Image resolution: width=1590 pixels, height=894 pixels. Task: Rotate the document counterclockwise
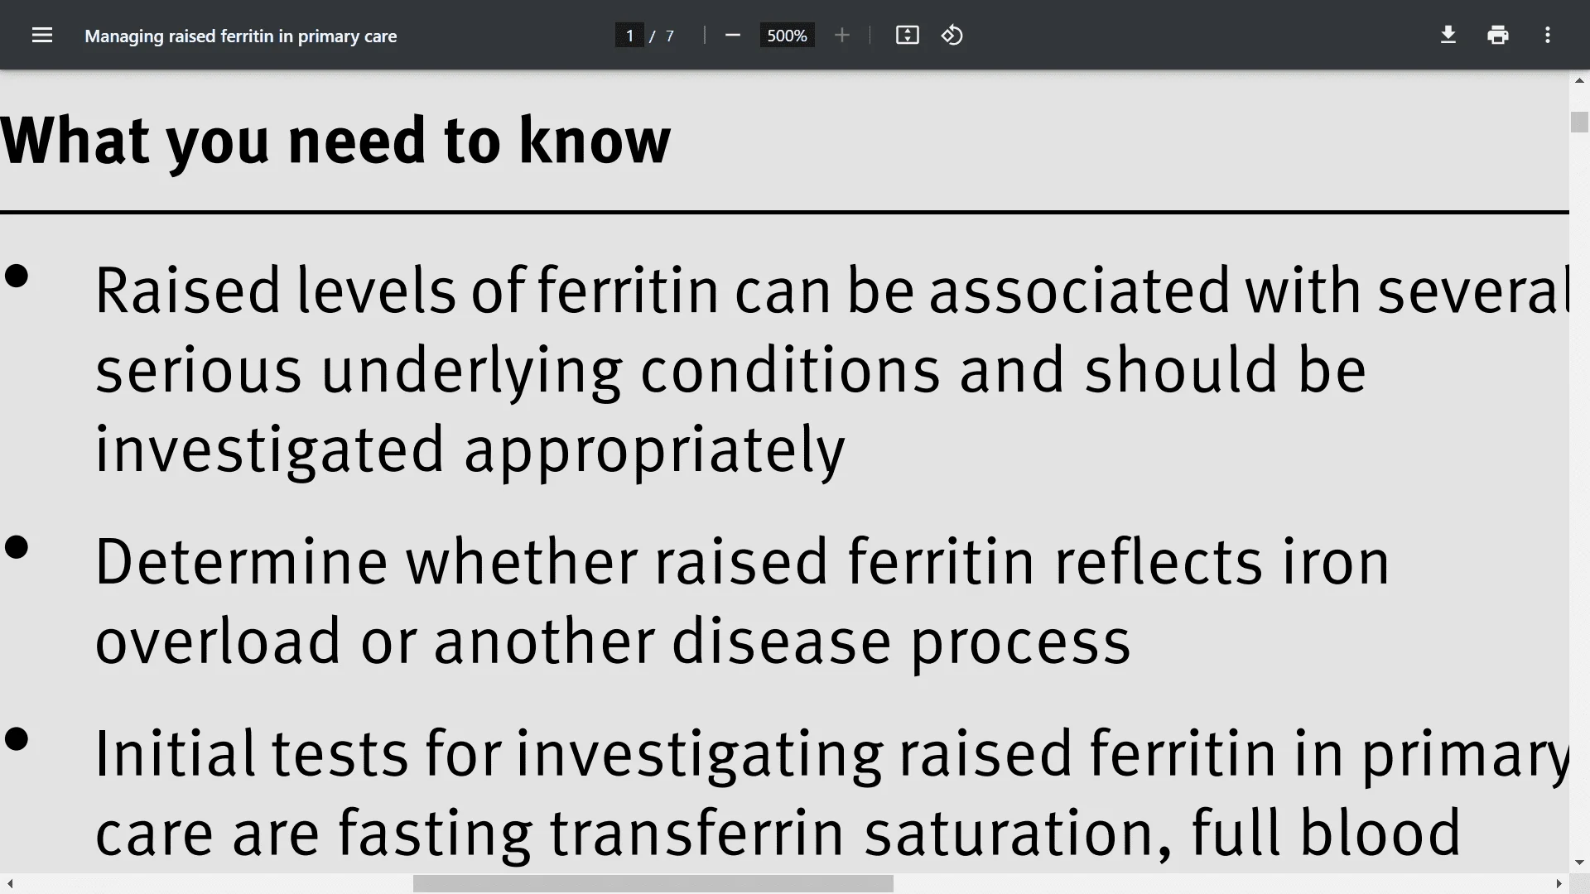(952, 36)
